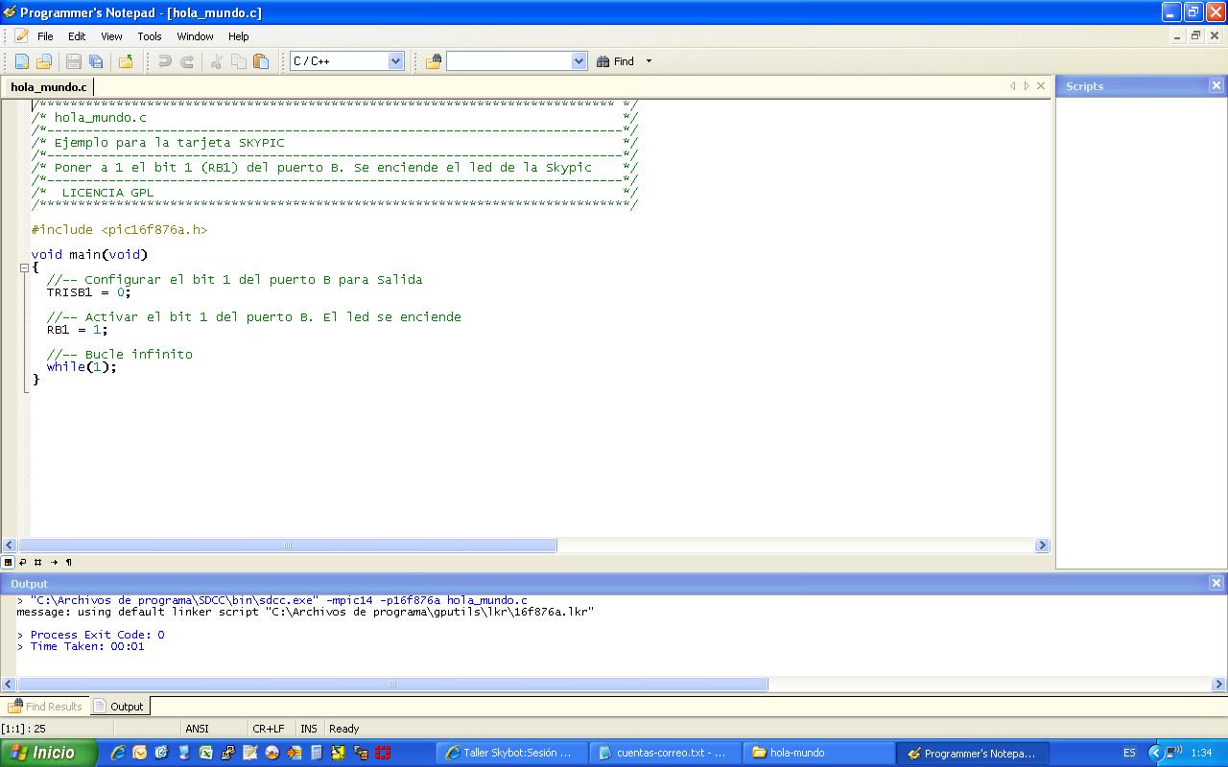Screen dimensions: 1228x767
Task: Click the New file toolbar icon
Action: pyautogui.click(x=22, y=61)
